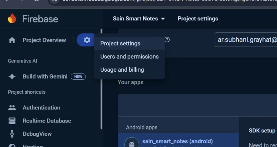Click the Generative AI section label
Screen dimensions: 277x147
pyautogui.click(x=22, y=61)
